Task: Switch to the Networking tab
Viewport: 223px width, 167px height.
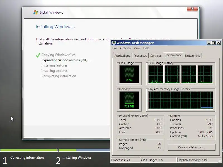Action: pos(193,56)
